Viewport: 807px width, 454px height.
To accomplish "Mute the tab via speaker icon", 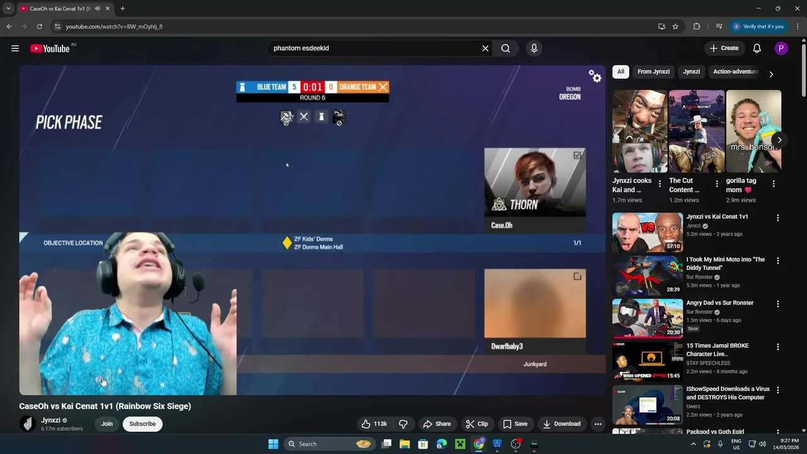I will tap(97, 9).
